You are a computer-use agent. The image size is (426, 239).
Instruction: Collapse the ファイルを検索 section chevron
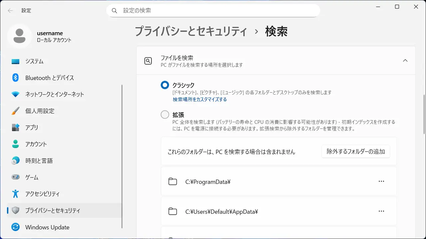pos(405,60)
